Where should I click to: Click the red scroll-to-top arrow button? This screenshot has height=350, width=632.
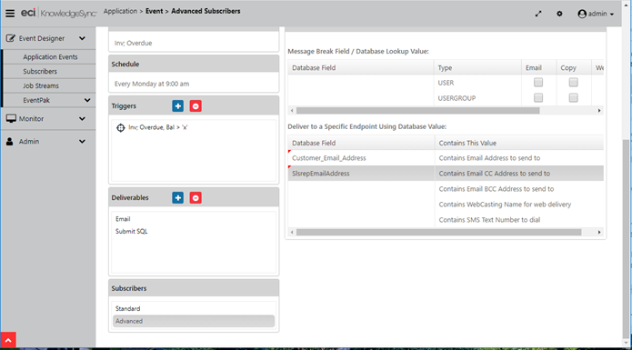tap(8, 340)
